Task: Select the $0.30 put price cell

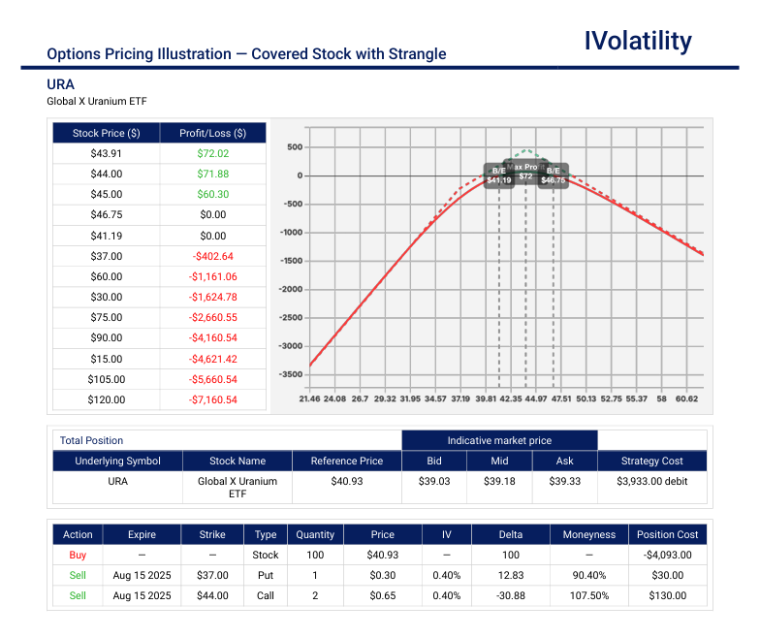Action: 382,576
